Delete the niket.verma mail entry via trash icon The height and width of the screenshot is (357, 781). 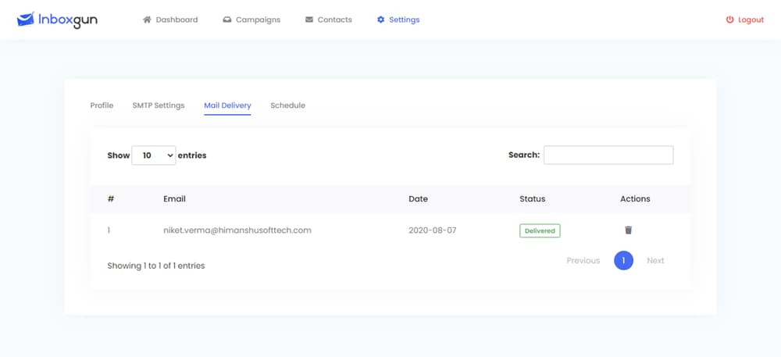click(629, 230)
